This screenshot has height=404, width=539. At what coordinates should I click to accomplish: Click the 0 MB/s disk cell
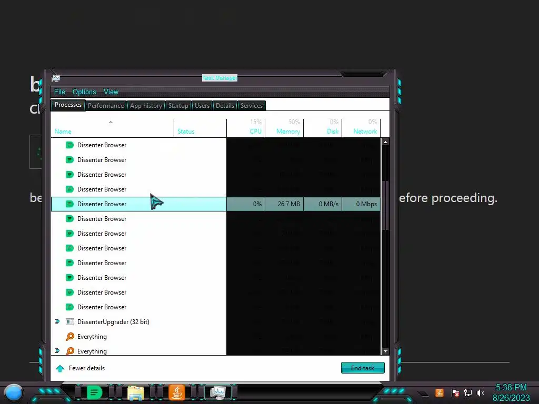(323, 204)
